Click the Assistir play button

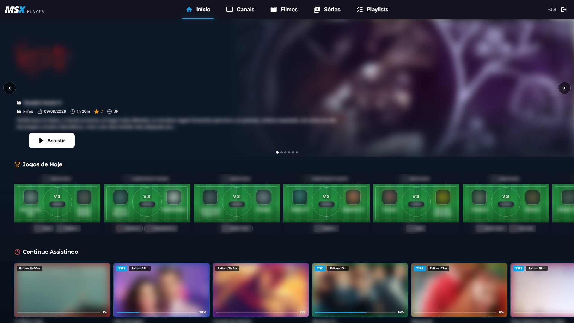pyautogui.click(x=52, y=141)
